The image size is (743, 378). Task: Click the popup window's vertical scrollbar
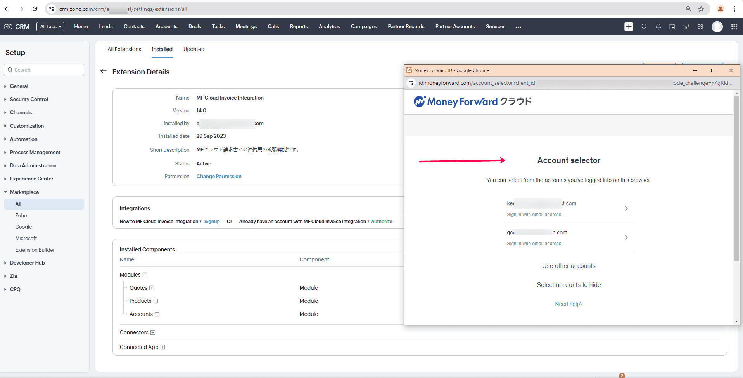736,178
